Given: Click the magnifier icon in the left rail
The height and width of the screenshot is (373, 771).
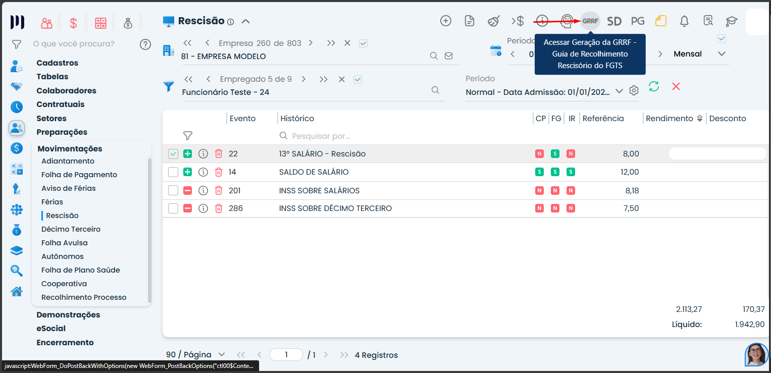Looking at the screenshot, I should coord(17,271).
